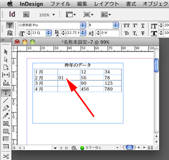Open the font family dropdown (小塚明朝 Pro)

(83, 25)
